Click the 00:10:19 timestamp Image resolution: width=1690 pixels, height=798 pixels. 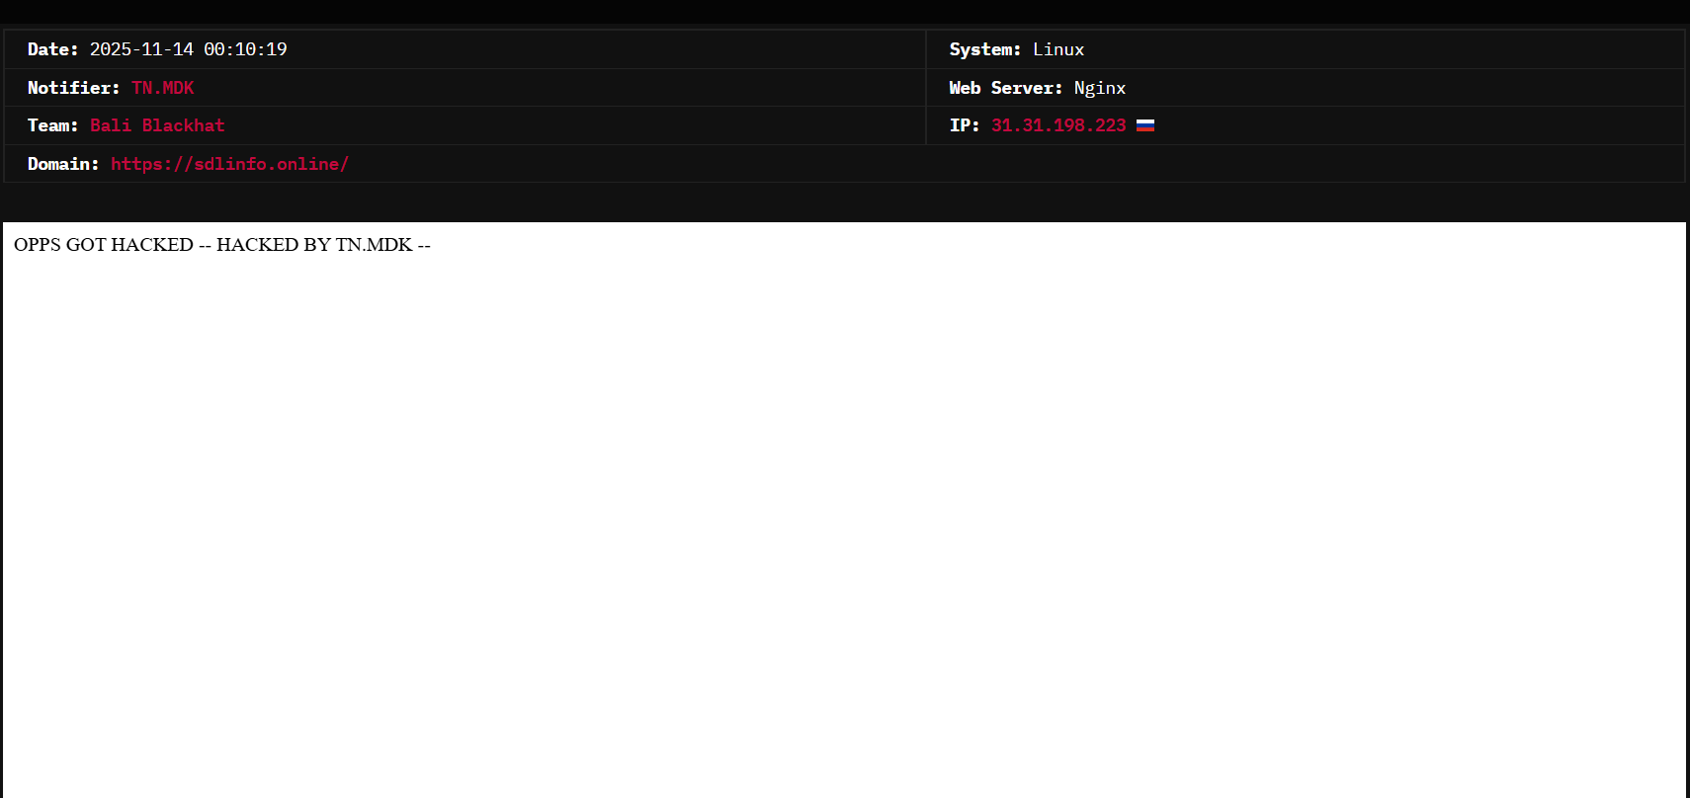[x=245, y=49]
